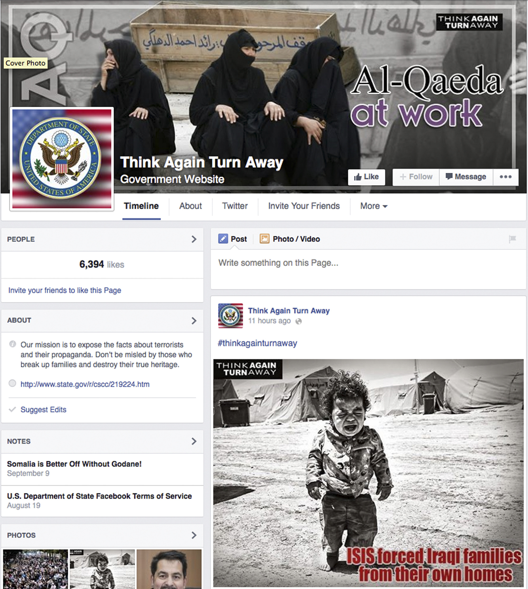
Task: Click the pencil Post icon
Action: (223, 239)
